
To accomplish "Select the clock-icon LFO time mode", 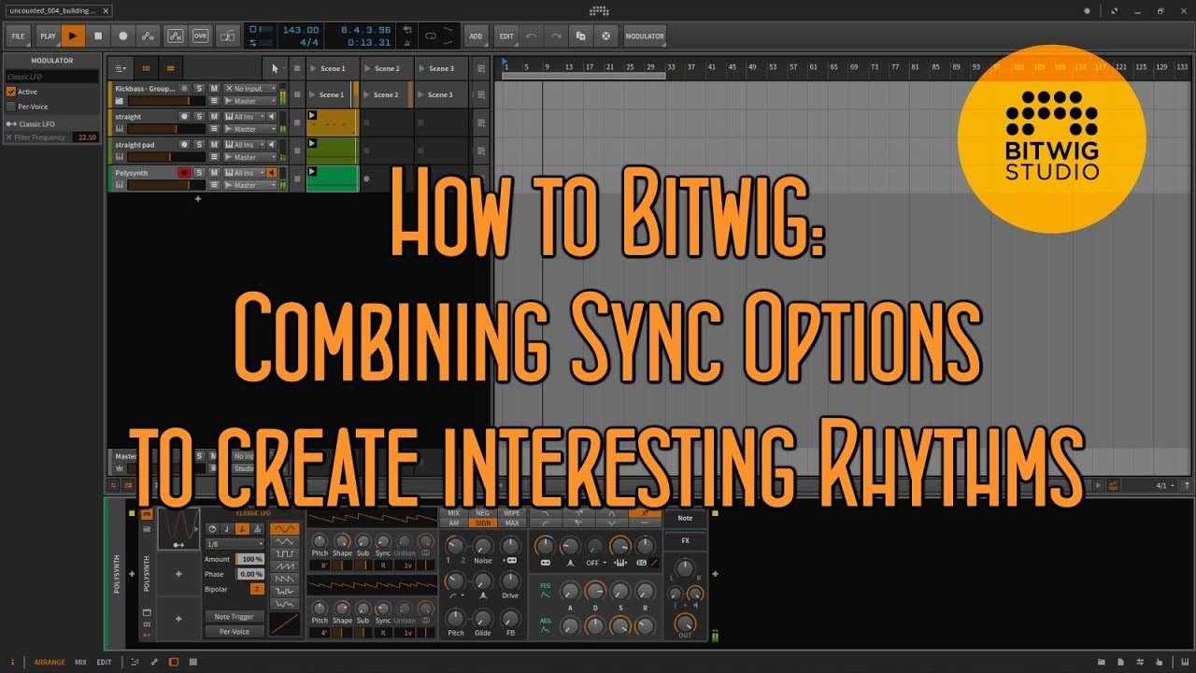I will tap(212, 528).
